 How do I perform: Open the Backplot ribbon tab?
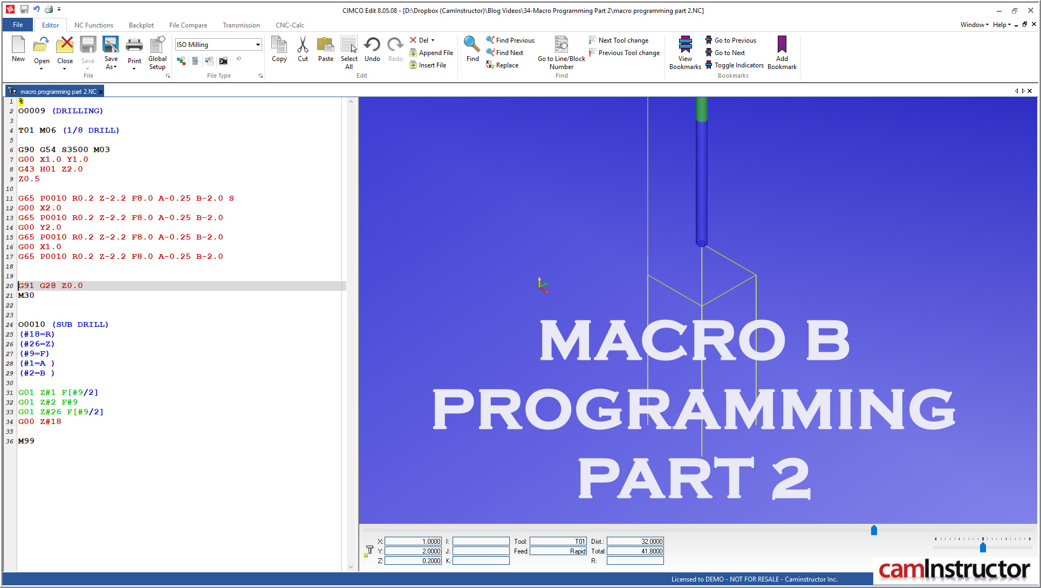click(x=141, y=25)
